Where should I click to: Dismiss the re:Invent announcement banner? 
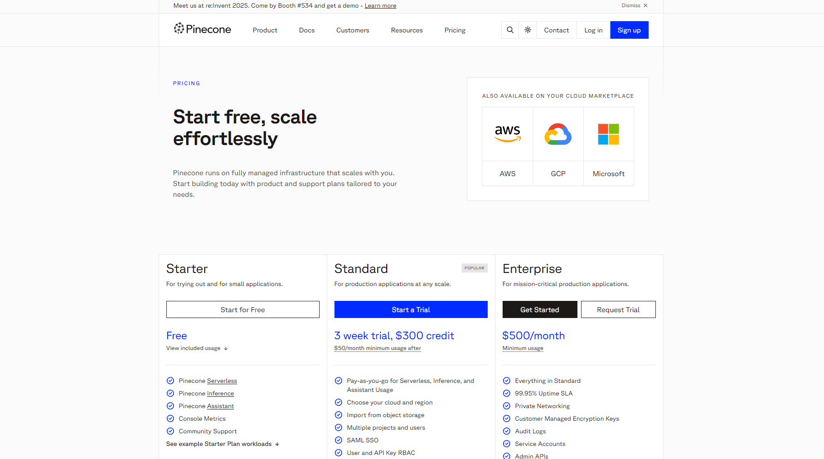(635, 5)
